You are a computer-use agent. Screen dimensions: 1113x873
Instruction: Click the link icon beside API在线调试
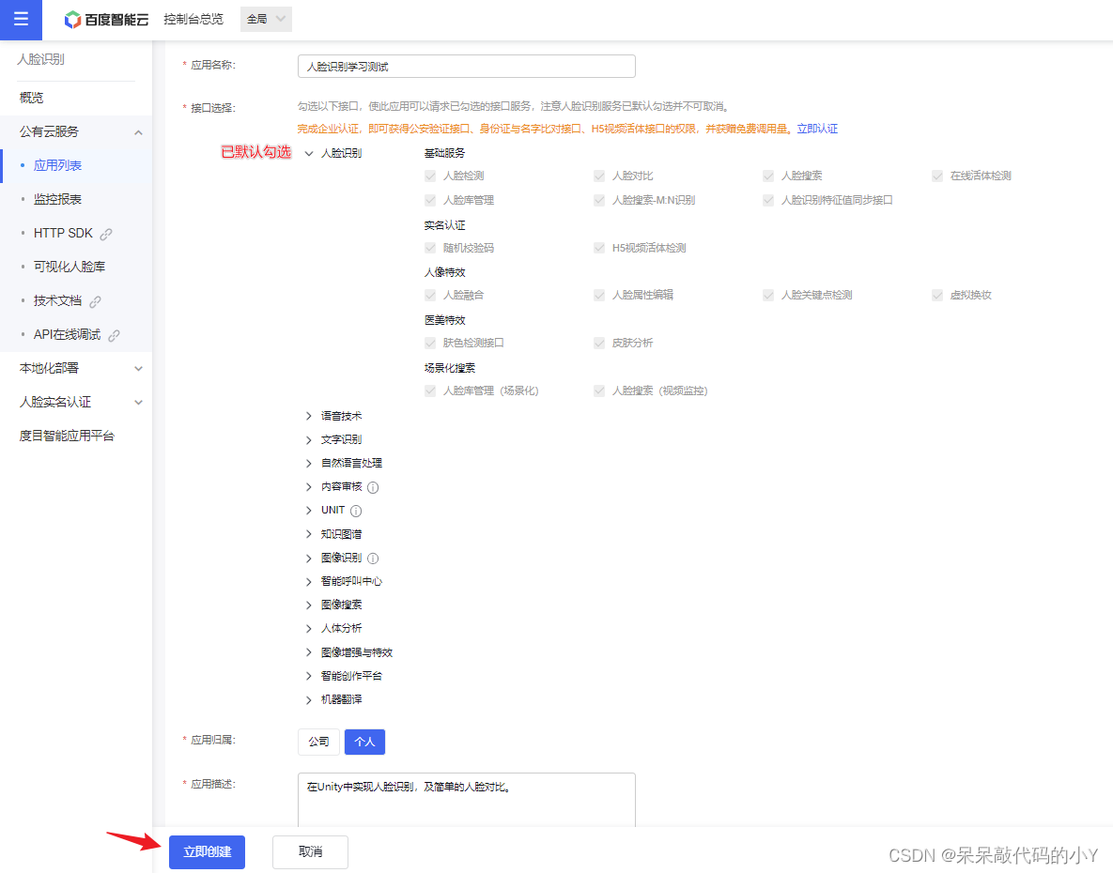click(114, 335)
